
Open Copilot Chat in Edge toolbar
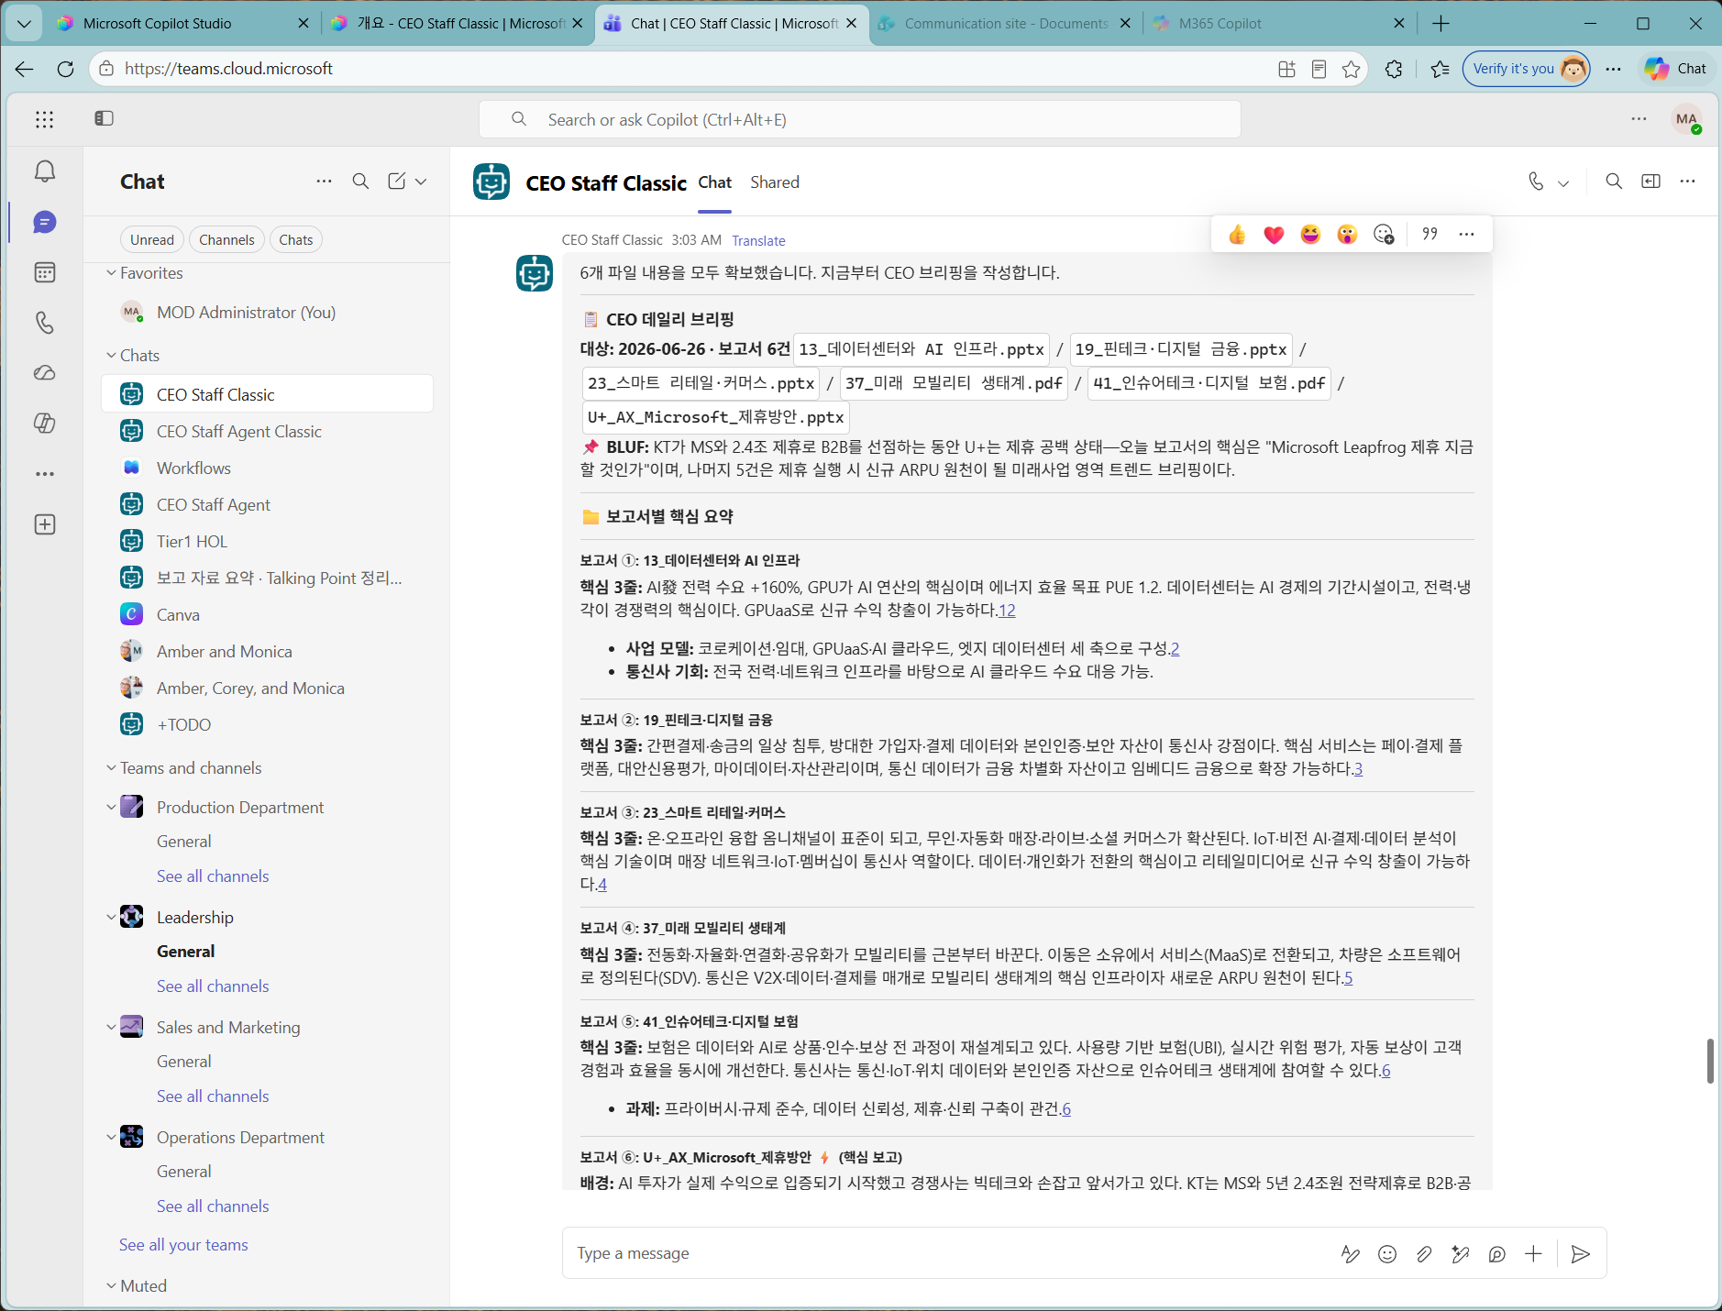click(x=1675, y=69)
